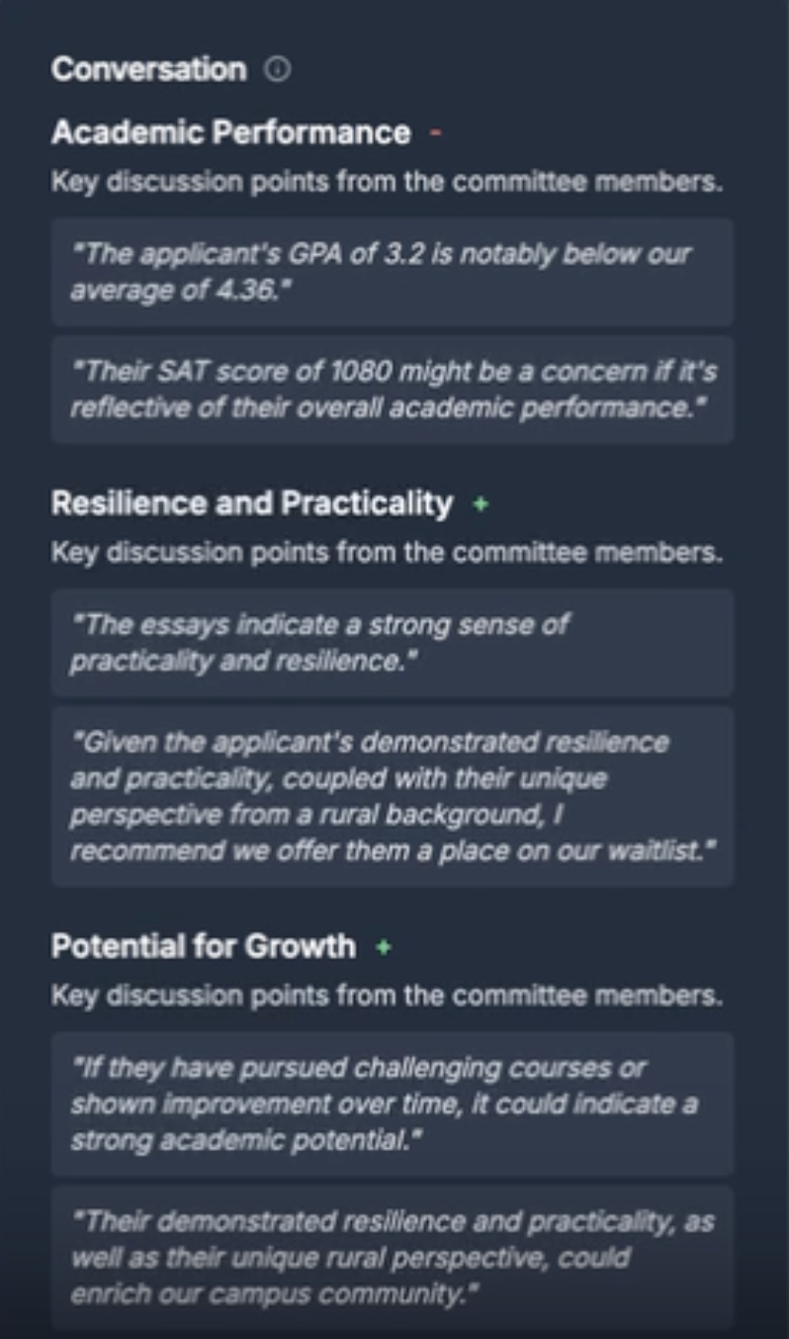Open the quote card about the SAT score
This screenshot has width=789, height=1339.
[392, 390]
